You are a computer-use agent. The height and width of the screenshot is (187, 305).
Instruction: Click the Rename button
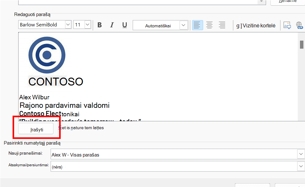tap(288, 2)
